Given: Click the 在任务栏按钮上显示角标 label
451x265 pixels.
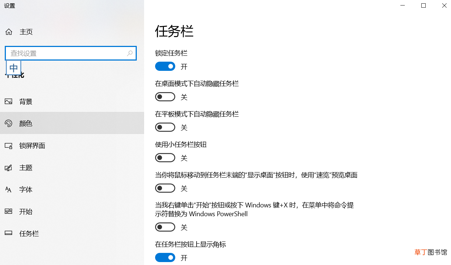Looking at the screenshot, I should click(x=190, y=244).
